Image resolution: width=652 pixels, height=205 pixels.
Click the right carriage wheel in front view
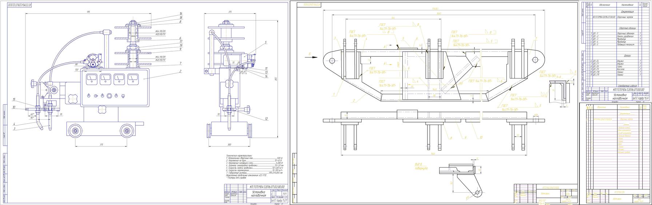(x=127, y=130)
